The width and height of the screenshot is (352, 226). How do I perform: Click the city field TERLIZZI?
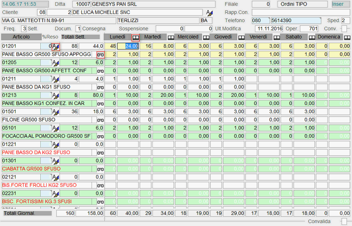[158, 21]
